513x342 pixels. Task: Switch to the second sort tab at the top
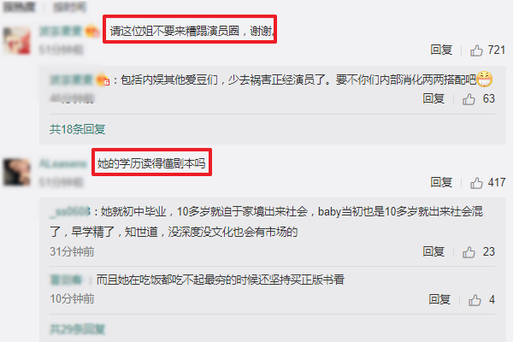70,7
